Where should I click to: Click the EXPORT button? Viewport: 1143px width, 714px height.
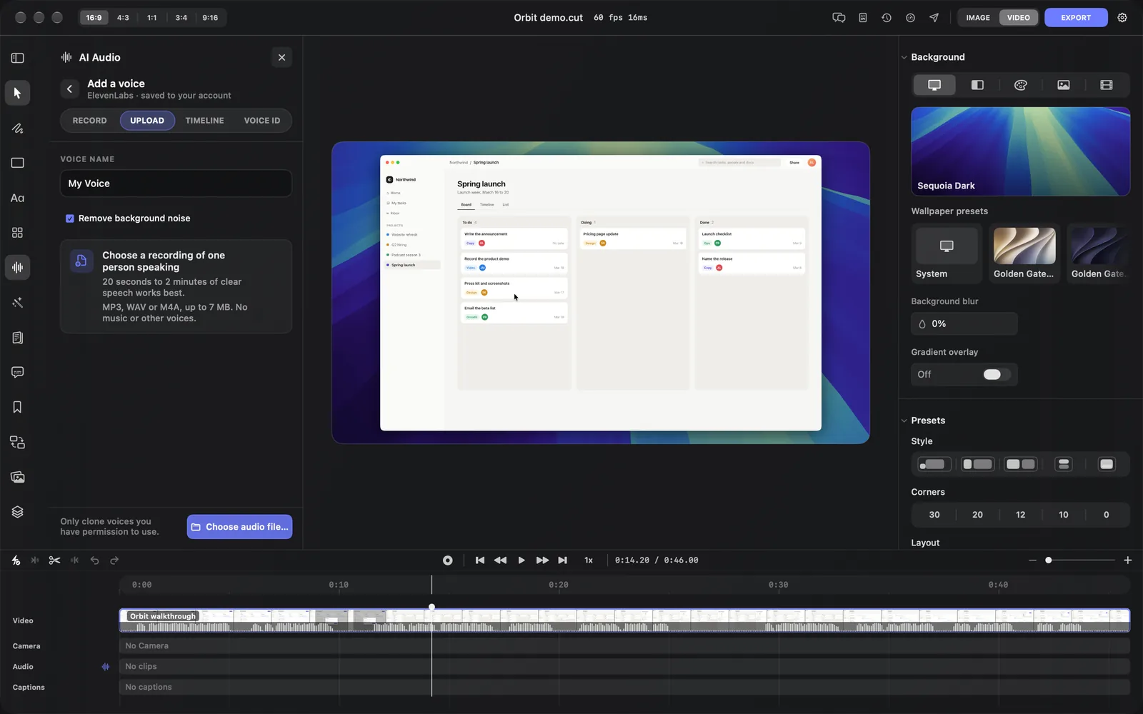click(1076, 18)
